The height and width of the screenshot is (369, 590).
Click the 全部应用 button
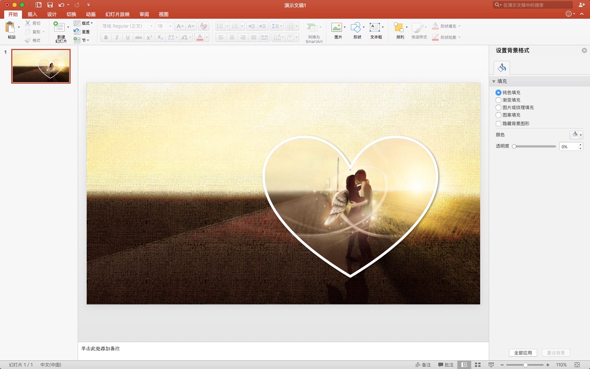click(x=523, y=353)
